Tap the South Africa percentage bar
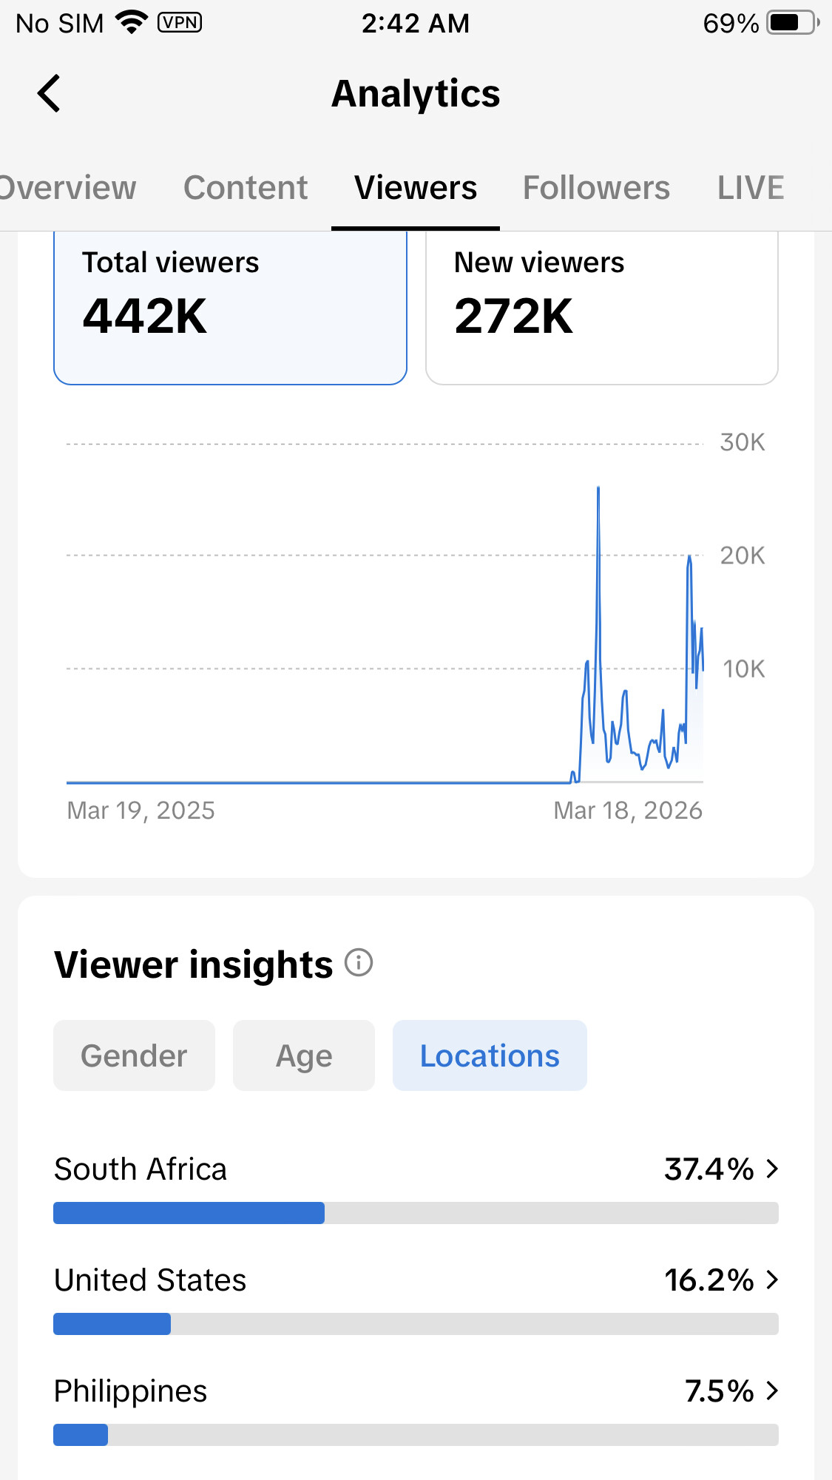The height and width of the screenshot is (1480, 832). pyautogui.click(x=416, y=1213)
